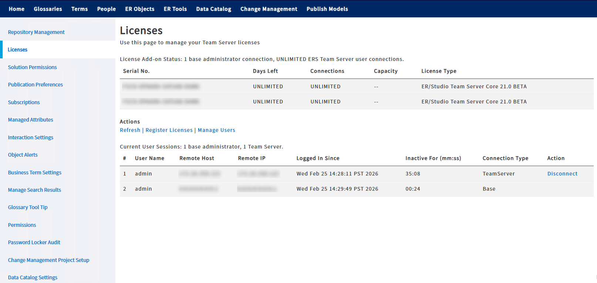This screenshot has height=283, width=597.
Task: Click the Logged In Since column header
Action: click(318, 158)
